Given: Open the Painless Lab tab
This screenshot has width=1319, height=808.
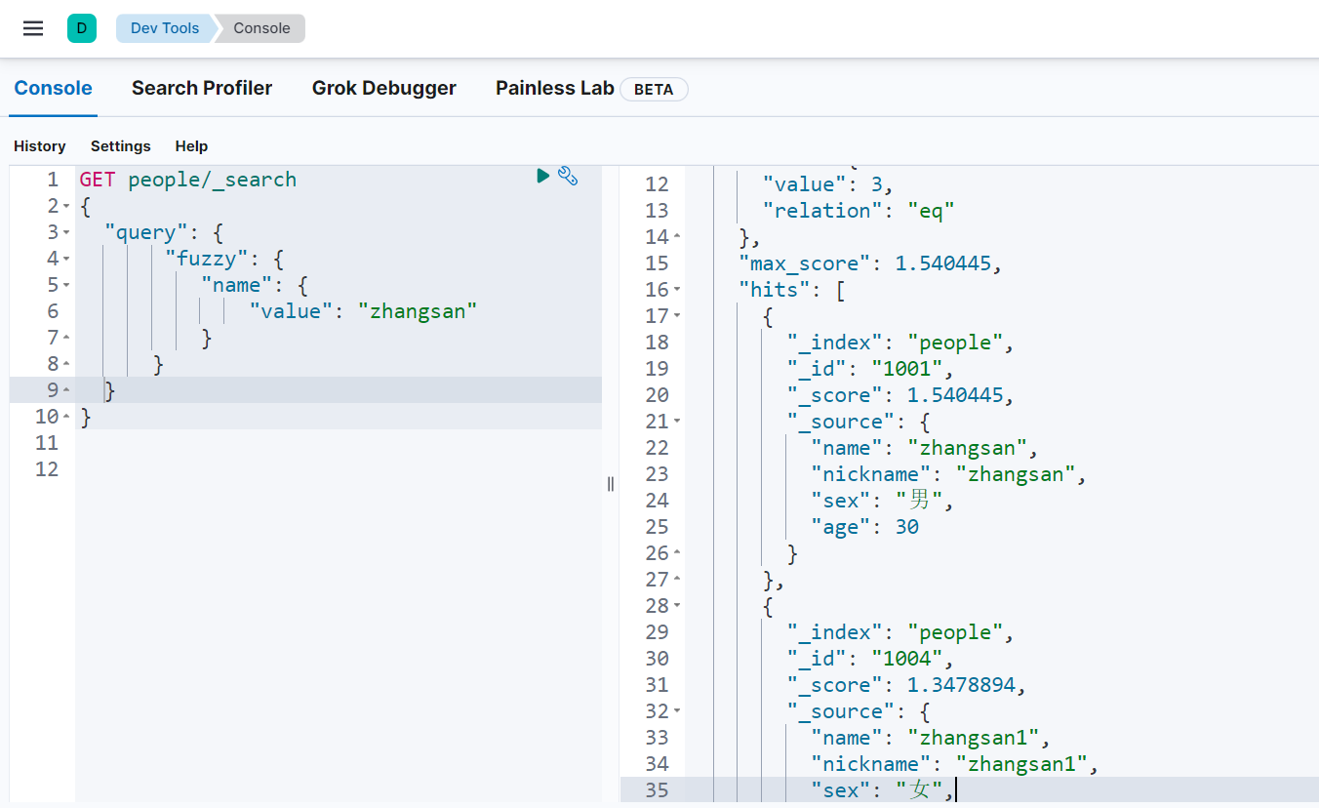Looking at the screenshot, I should click(x=554, y=88).
